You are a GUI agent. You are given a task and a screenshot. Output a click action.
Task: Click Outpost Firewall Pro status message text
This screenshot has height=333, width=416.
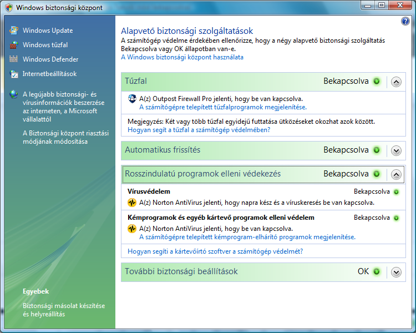[x=221, y=99]
